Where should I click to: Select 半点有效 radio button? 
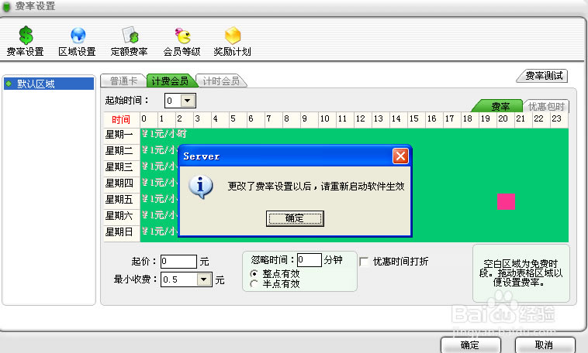point(254,284)
